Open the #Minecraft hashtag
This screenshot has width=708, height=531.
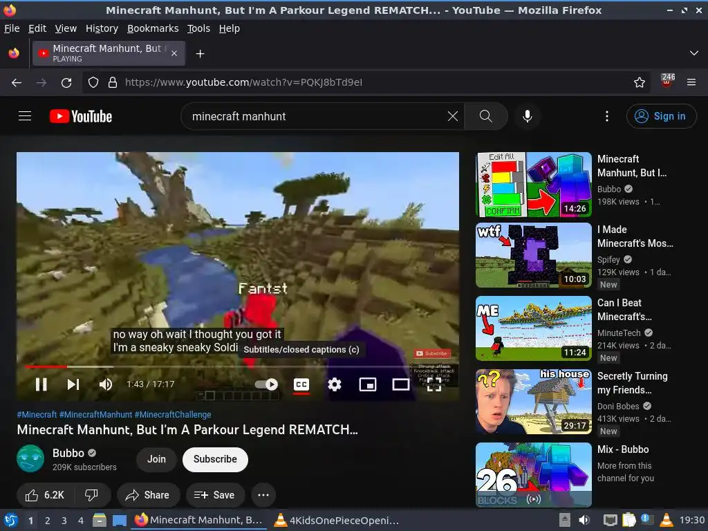[x=37, y=415]
